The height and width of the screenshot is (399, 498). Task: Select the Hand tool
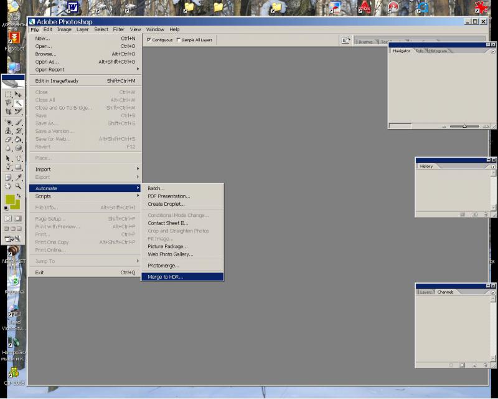pos(8,186)
